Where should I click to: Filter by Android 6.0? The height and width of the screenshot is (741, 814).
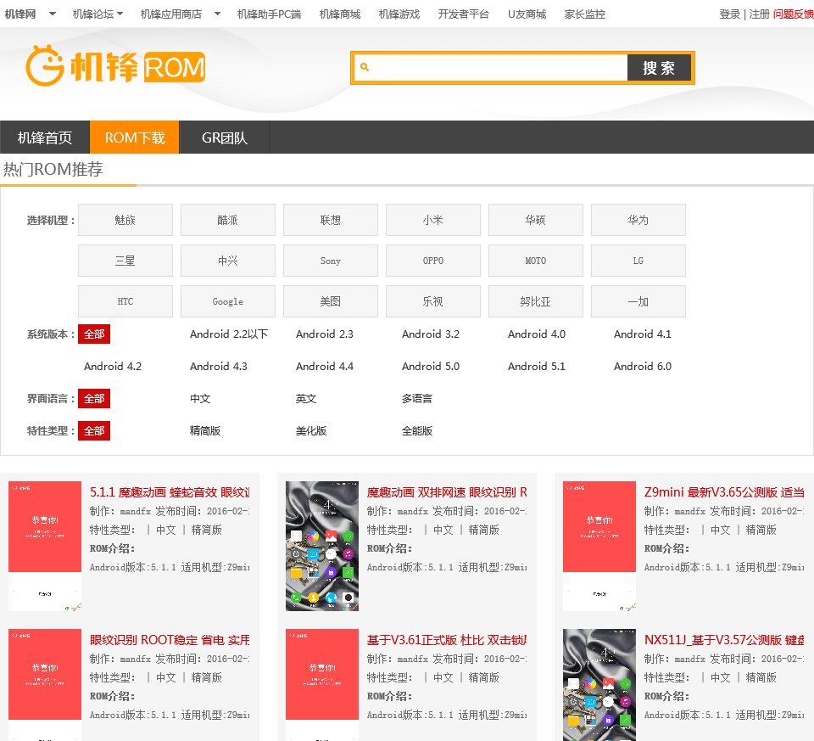[642, 367]
